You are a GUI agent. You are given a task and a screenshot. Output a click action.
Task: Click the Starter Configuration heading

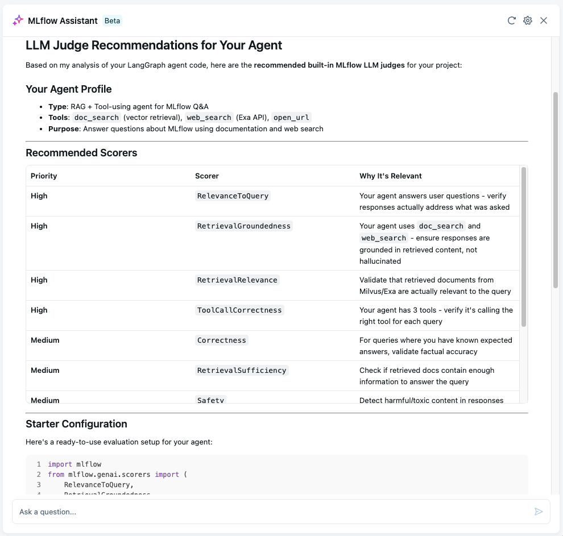76,424
